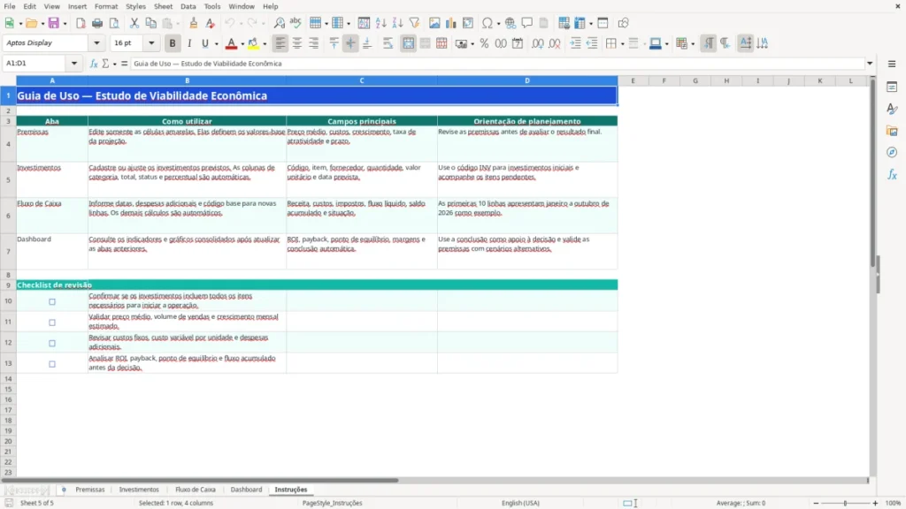
Task: Open the Name Box dropdown arrow
Action: 74,64
